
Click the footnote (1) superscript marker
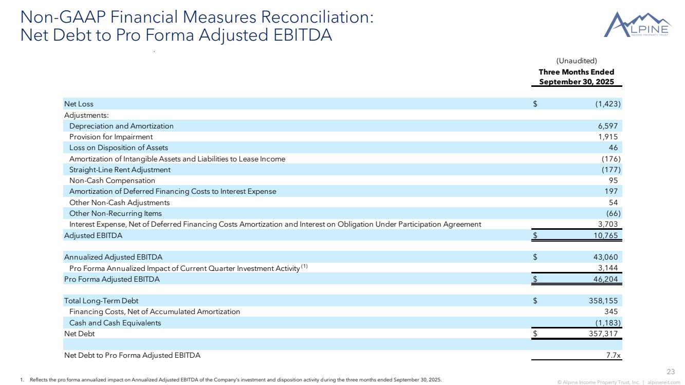coord(304,266)
